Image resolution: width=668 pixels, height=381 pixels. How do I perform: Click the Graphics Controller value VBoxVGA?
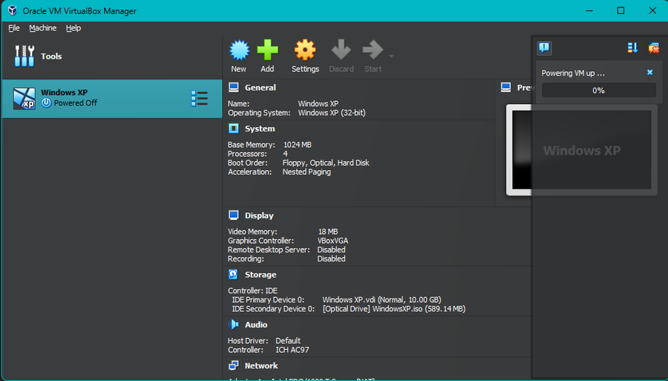(x=333, y=241)
